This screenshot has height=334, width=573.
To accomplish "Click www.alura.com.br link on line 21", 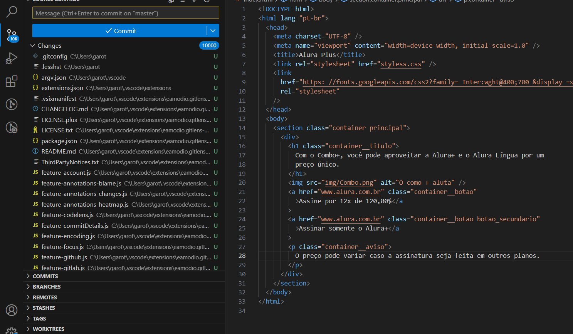I will [x=351, y=192].
